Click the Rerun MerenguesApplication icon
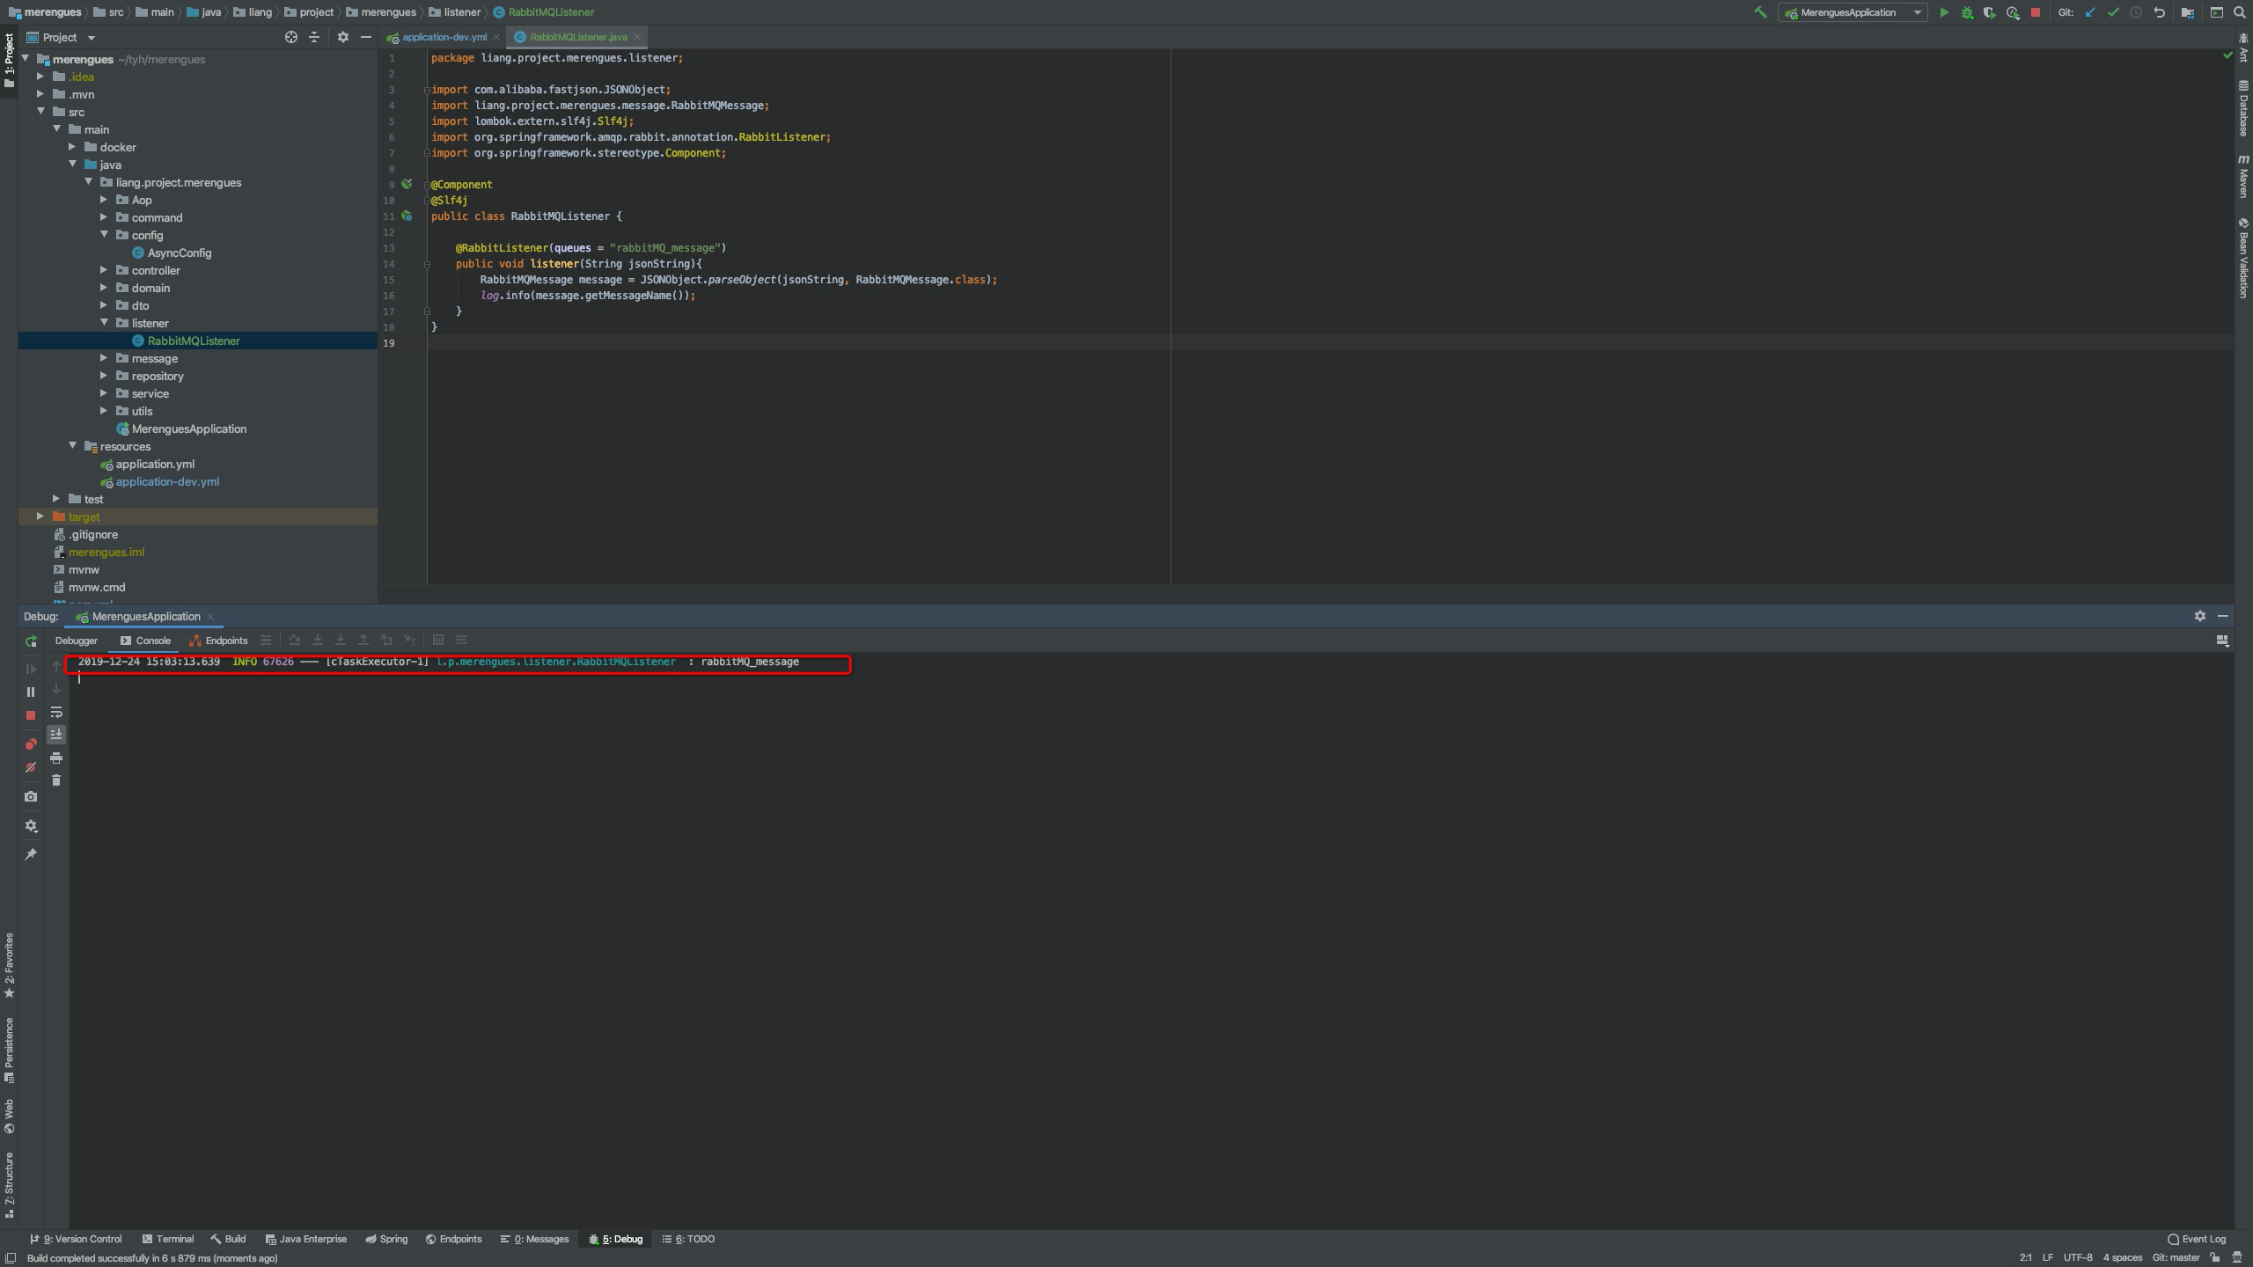The width and height of the screenshot is (2253, 1267). tap(31, 641)
